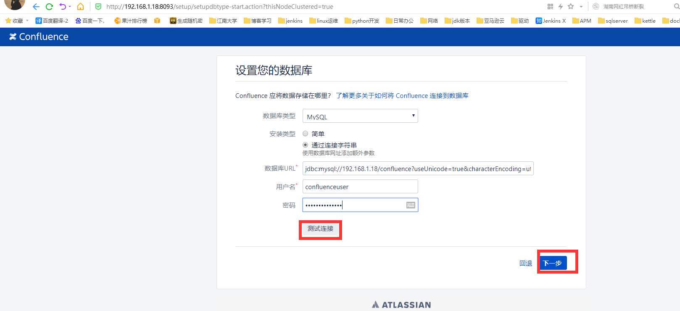Screen dimensions: 680x311
Task: Click the search box showing 湖南网红吊桥断裂
Action: click(624, 7)
